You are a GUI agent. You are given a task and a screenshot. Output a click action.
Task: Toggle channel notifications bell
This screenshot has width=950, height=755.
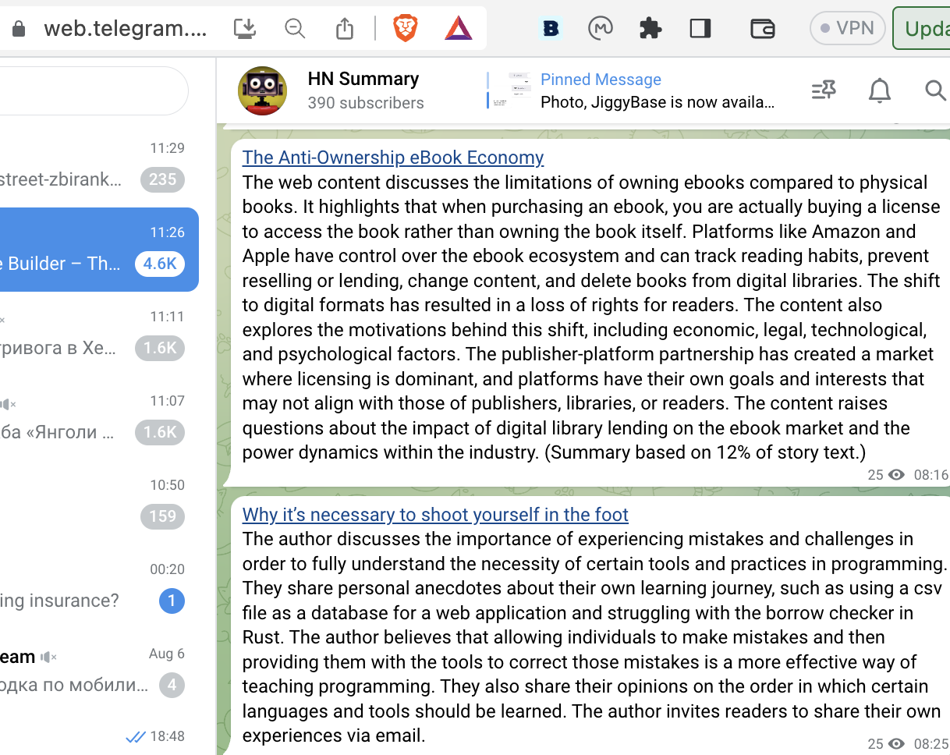point(880,90)
